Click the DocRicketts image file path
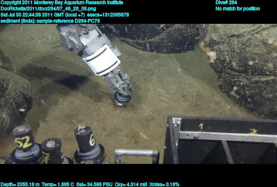This screenshot has width=277, height=187. (48, 8)
